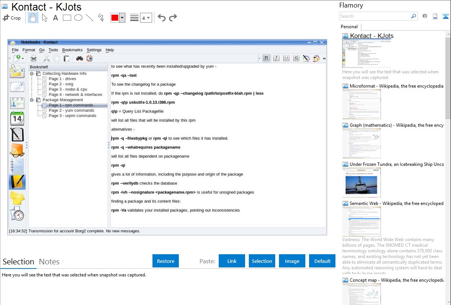
Task: Pick the ellipse shape tool
Action: [x=78, y=18]
